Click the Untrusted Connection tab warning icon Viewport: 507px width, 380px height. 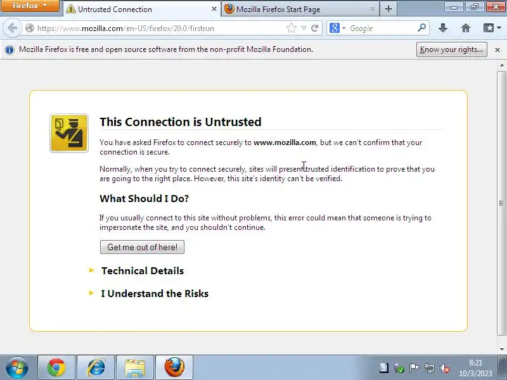click(71, 9)
